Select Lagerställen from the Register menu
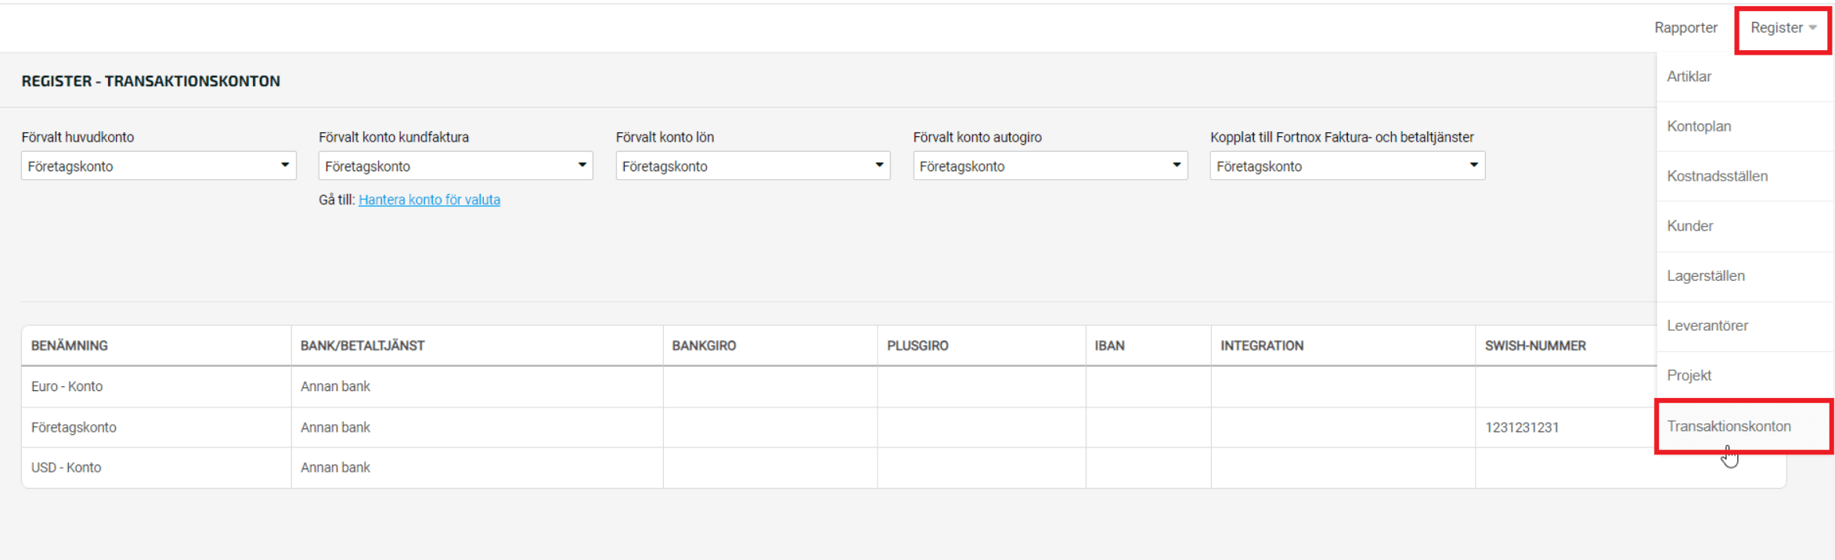Screen dimensions: 1835x560 pos(1705,276)
